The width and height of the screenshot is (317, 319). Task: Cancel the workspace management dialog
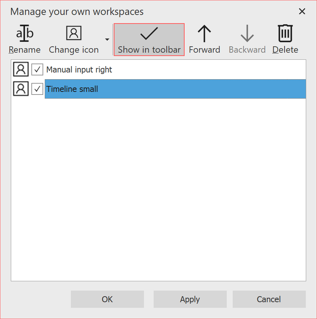[x=269, y=299]
